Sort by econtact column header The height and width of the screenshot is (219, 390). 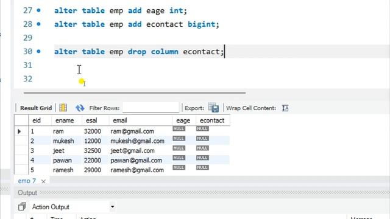pyautogui.click(x=212, y=120)
